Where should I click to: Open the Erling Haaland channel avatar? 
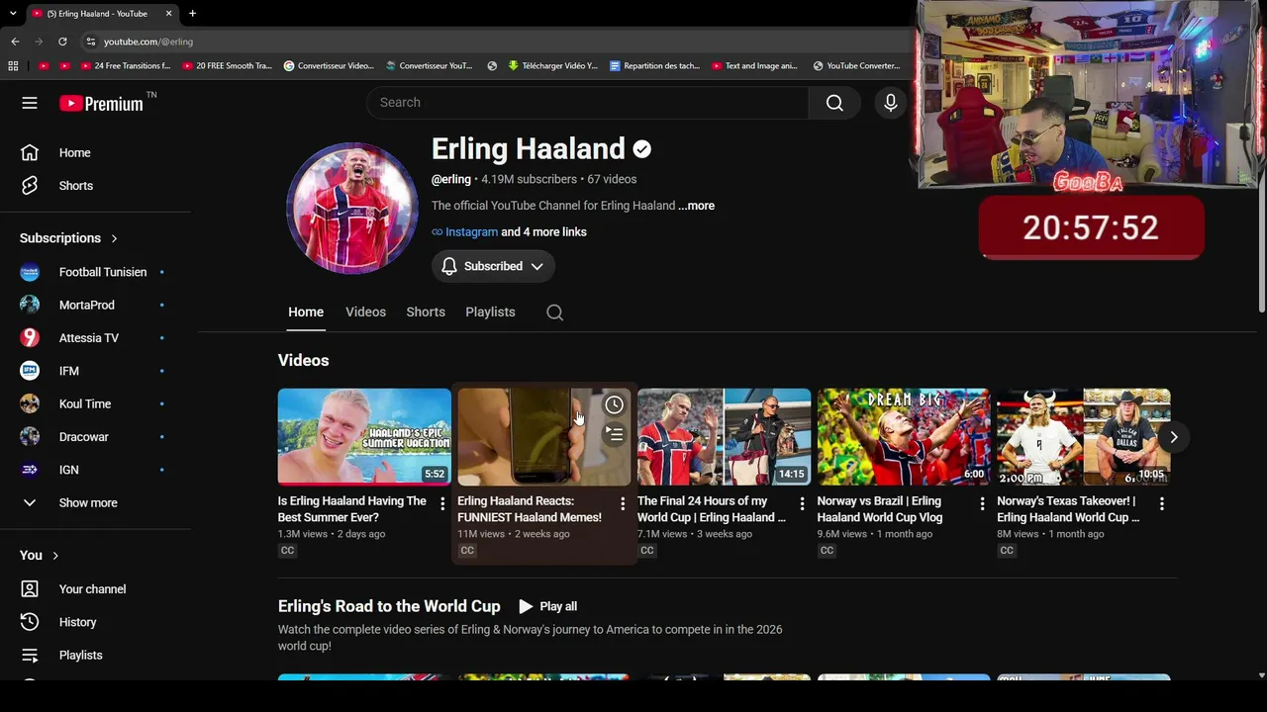[x=352, y=208]
